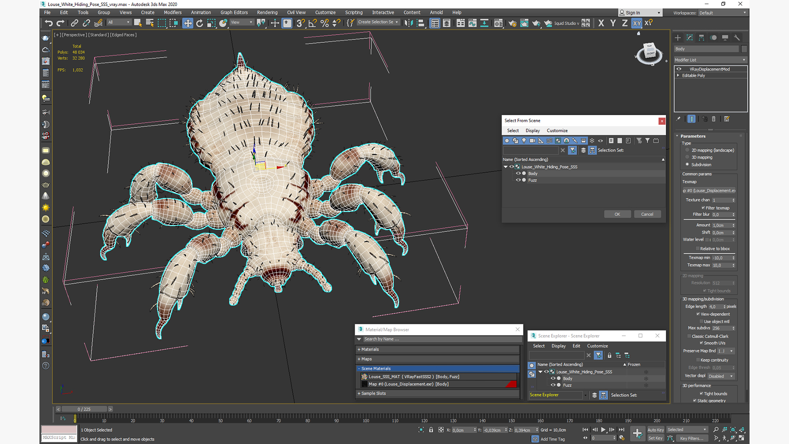The width and height of the screenshot is (789, 444).
Task: Click Remove modifier trash icon
Action: (714, 119)
